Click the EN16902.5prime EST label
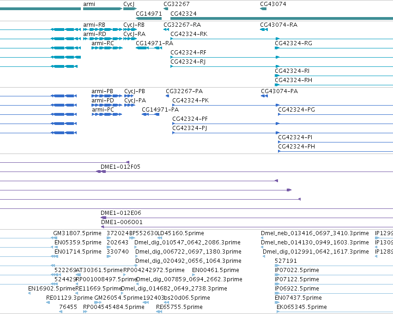Image resolution: width=393 pixels, height=314 pixels. (x=52, y=289)
